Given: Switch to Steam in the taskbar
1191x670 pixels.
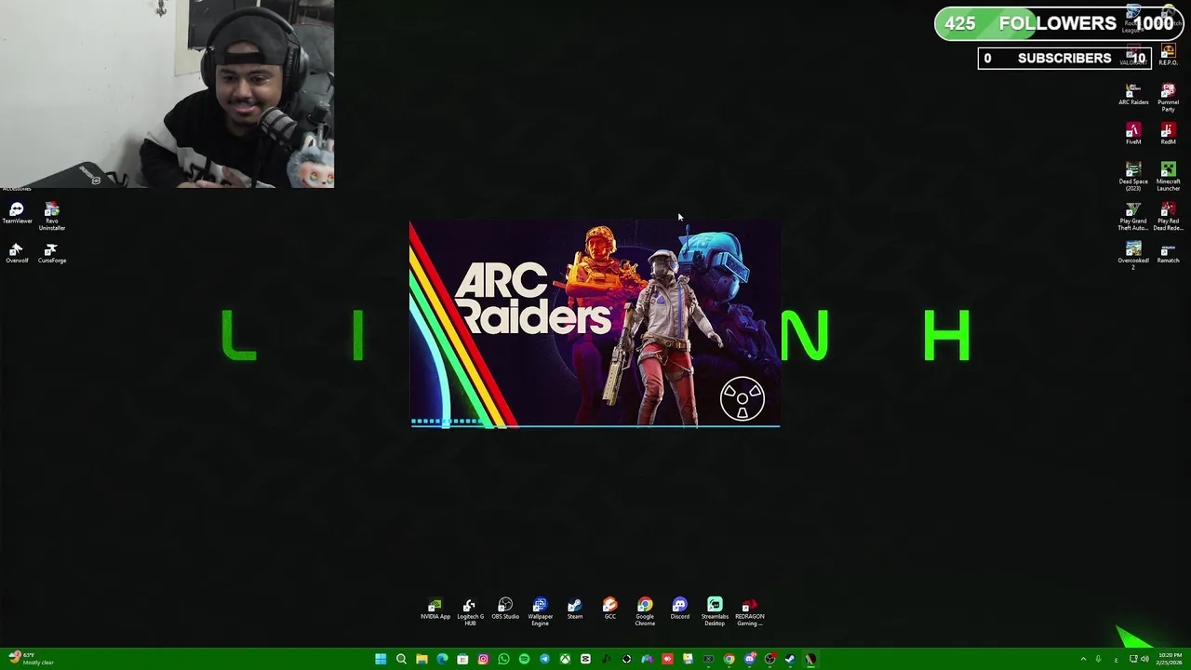Looking at the screenshot, I should 790,659.
